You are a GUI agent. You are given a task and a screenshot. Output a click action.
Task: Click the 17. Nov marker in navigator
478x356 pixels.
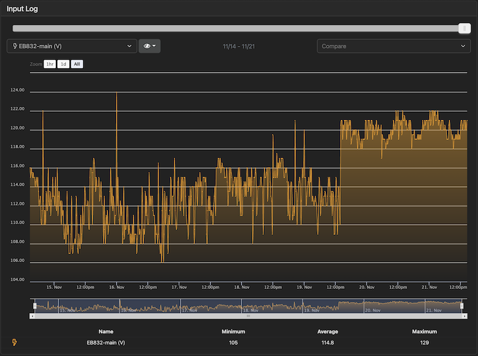[189, 310]
